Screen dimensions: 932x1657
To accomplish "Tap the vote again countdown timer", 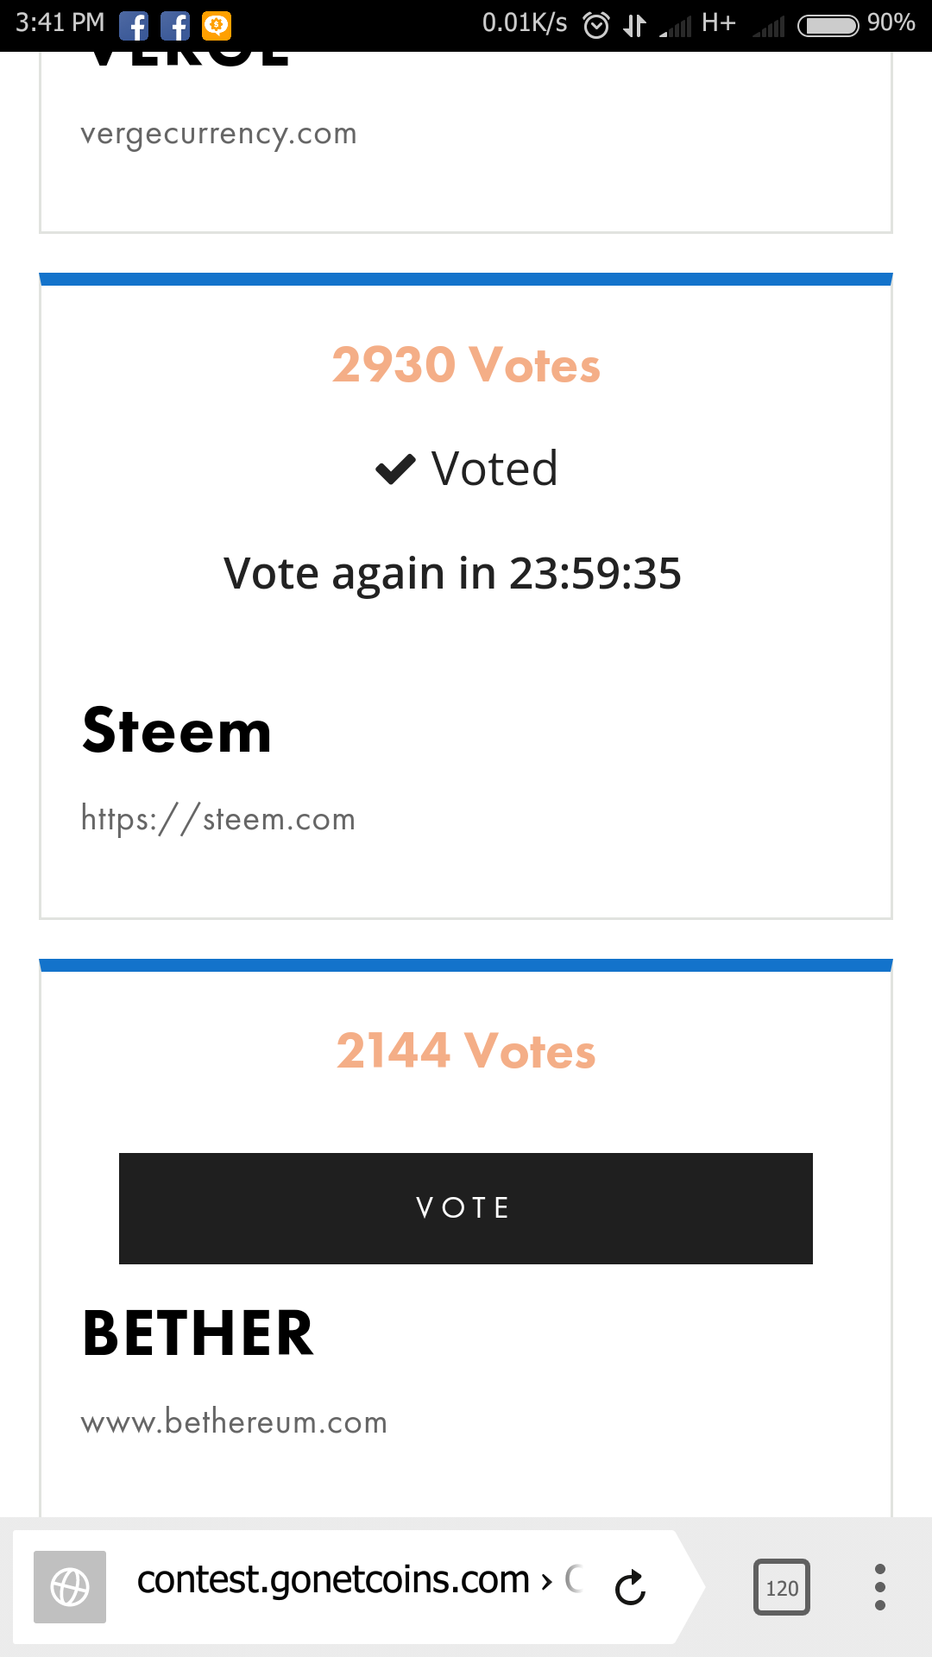I will click(x=452, y=573).
